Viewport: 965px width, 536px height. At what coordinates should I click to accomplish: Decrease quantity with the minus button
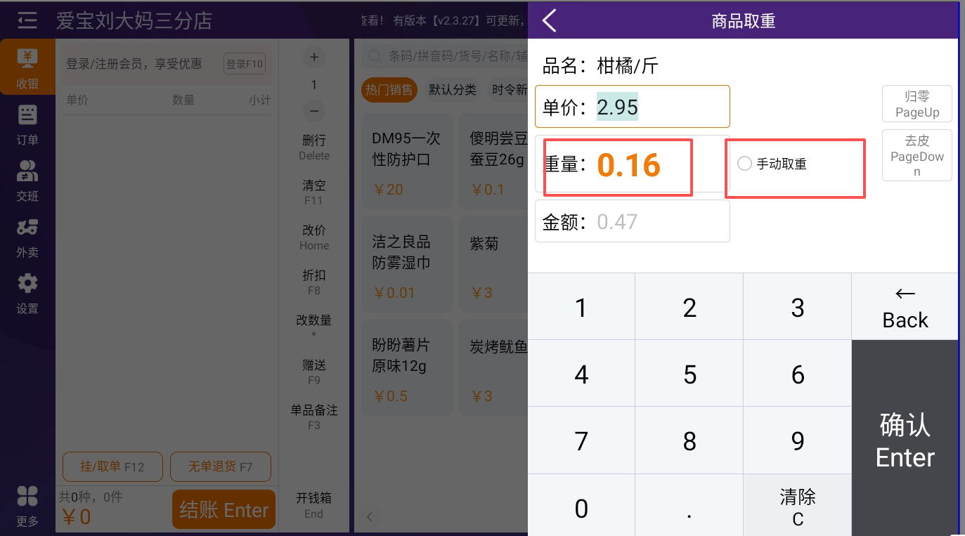tap(314, 111)
